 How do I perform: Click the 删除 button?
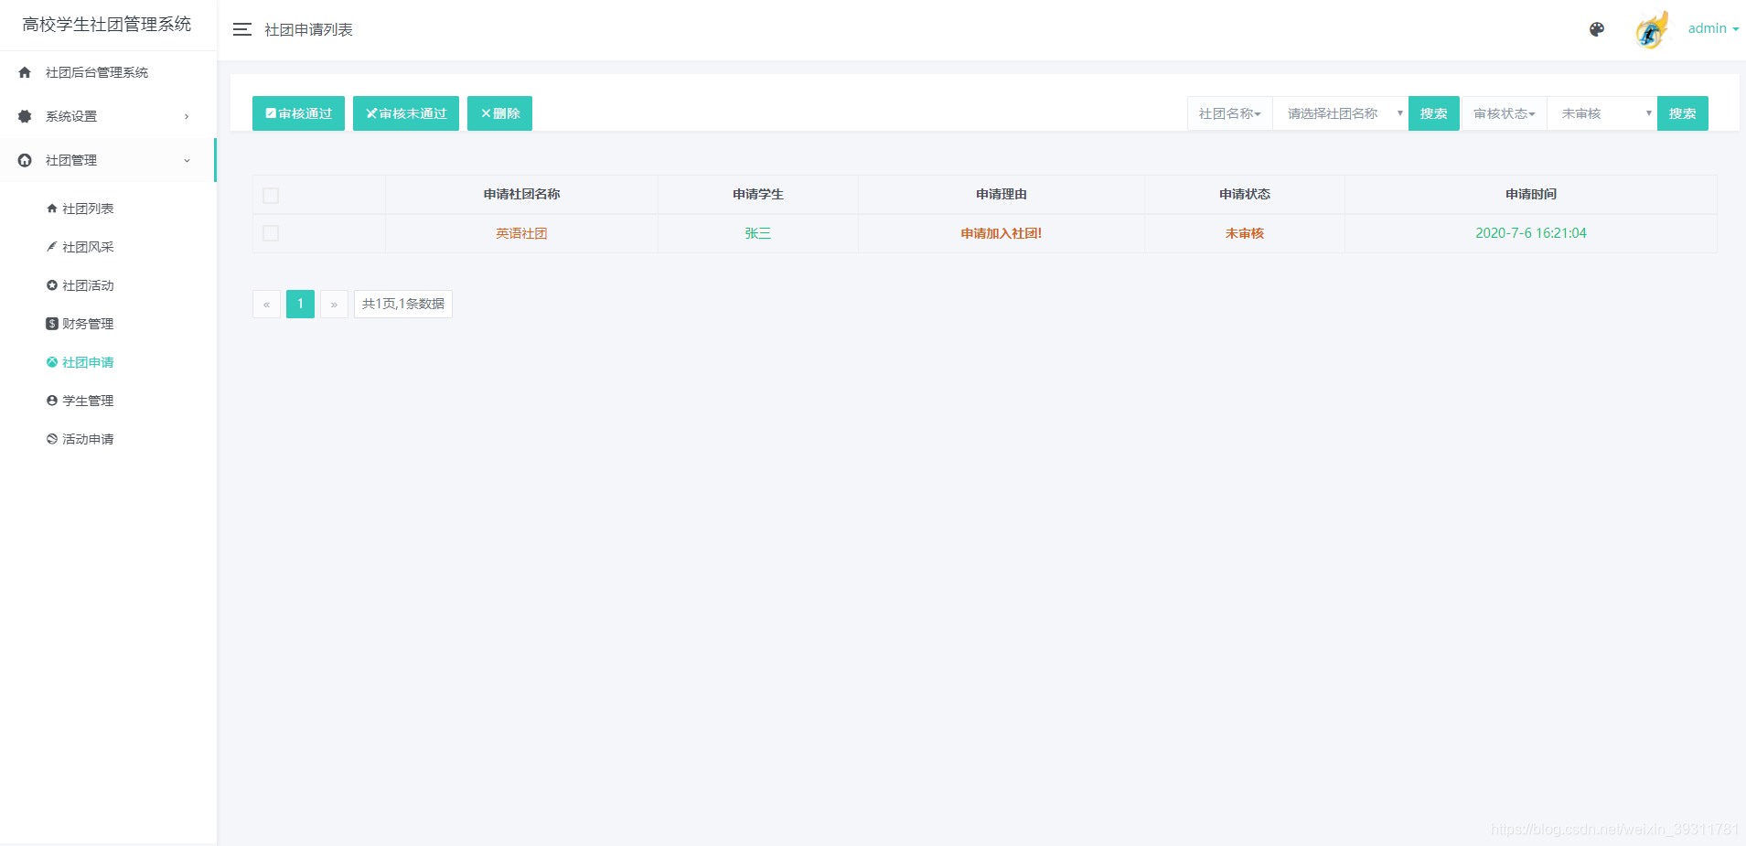499,113
